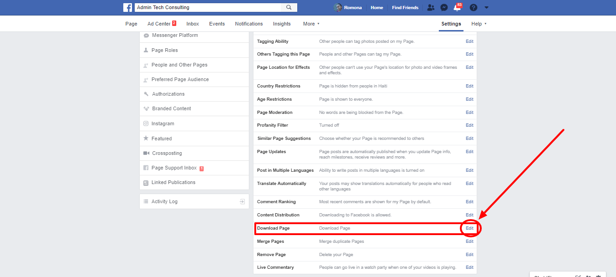Edit Profanity Filter setting
This screenshot has height=277, width=616.
point(469,125)
